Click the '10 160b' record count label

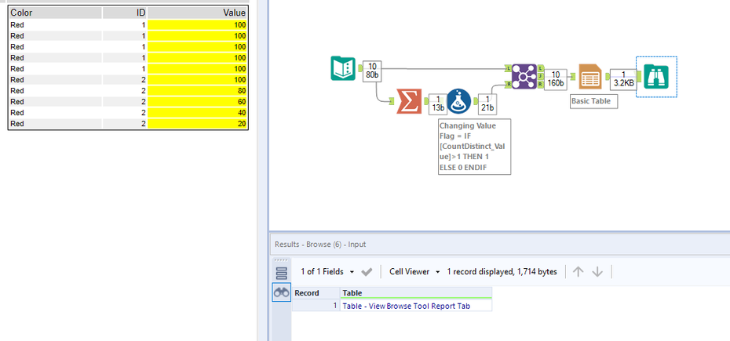[556, 80]
